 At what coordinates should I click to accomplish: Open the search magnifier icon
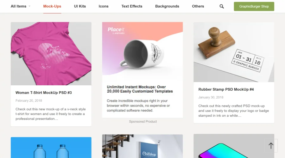[222, 6]
